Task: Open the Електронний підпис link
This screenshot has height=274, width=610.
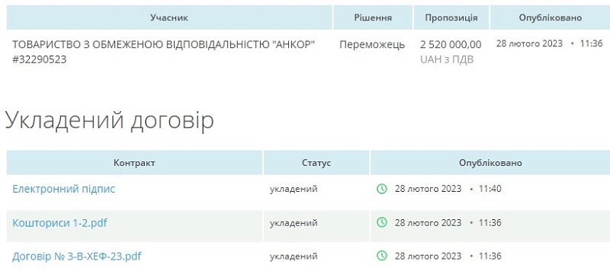Action: tap(64, 189)
